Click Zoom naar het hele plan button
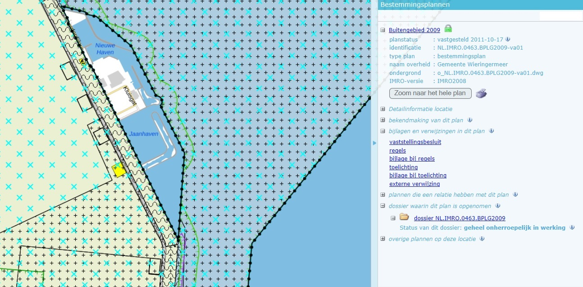 point(430,93)
